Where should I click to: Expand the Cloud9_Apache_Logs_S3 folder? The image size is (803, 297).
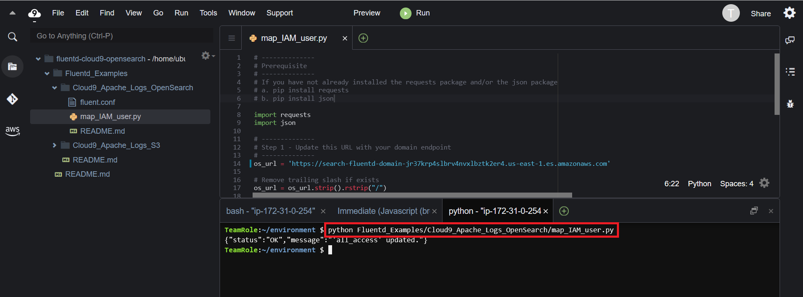(54, 145)
